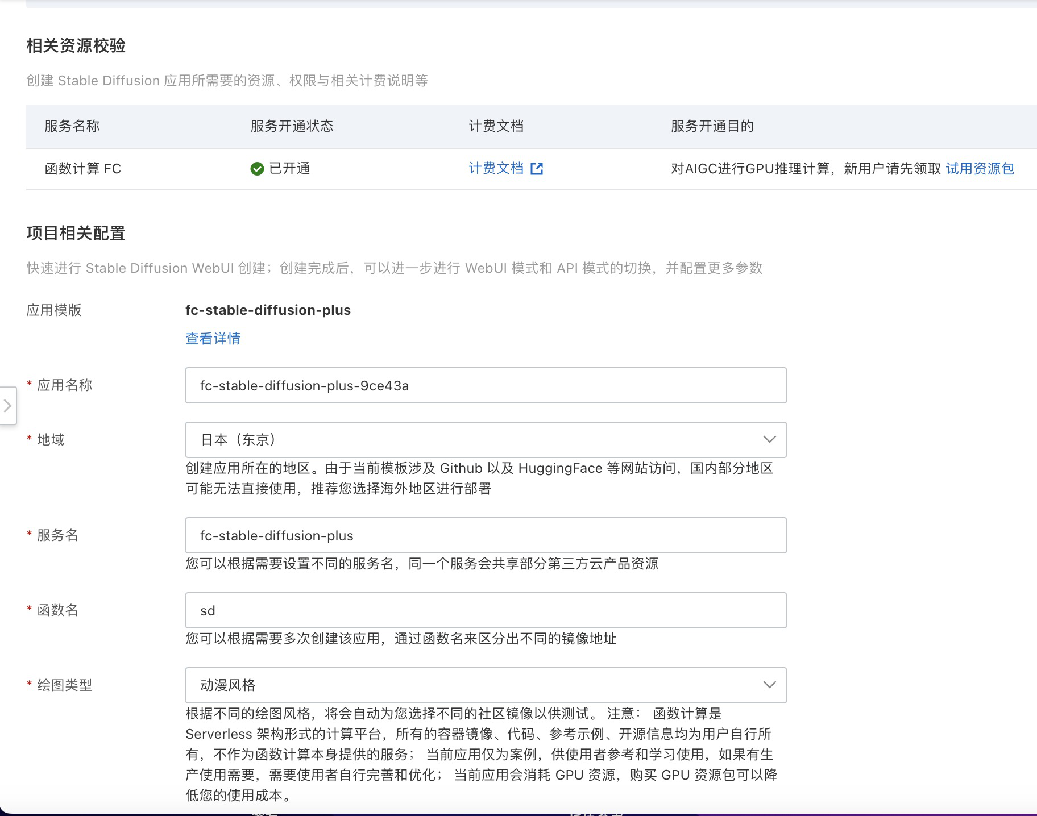Image resolution: width=1037 pixels, height=816 pixels.
Task: Open external link icon beside 计费文档
Action: pos(537,169)
